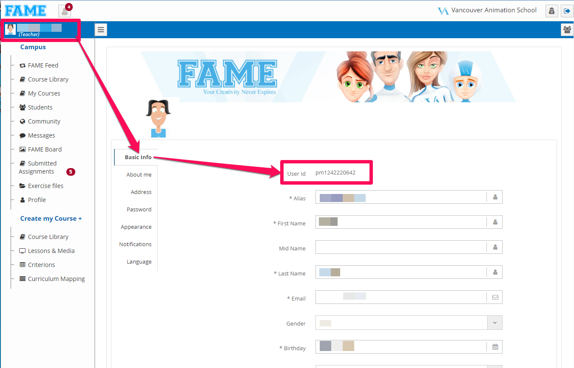This screenshot has width=574, height=368.
Task: Open the Community page
Action: tap(40, 121)
